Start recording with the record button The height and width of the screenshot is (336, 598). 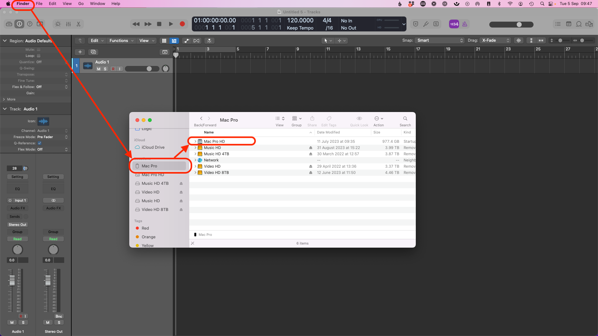[182, 24]
